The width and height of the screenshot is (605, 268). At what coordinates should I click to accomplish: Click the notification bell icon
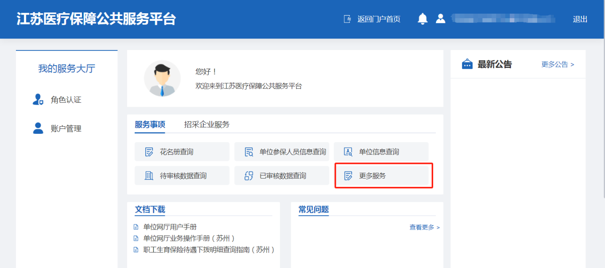[423, 19]
